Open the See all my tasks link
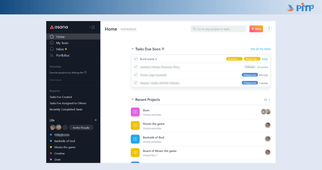 [260, 49]
